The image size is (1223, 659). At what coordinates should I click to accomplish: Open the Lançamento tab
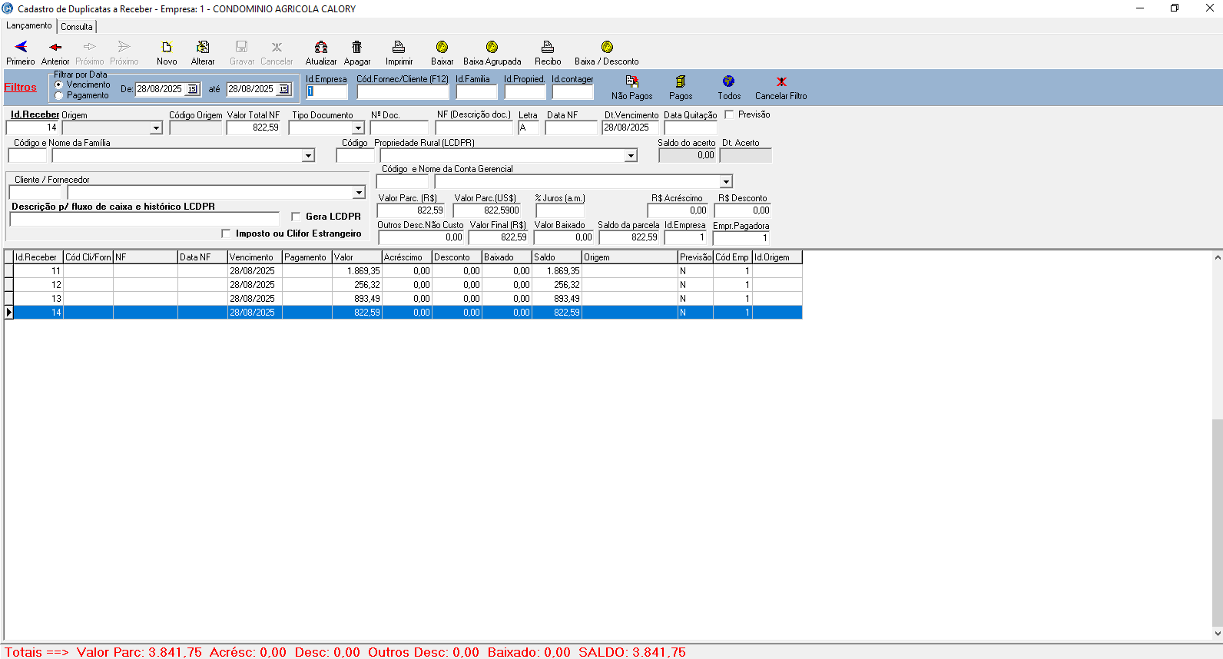pos(29,26)
